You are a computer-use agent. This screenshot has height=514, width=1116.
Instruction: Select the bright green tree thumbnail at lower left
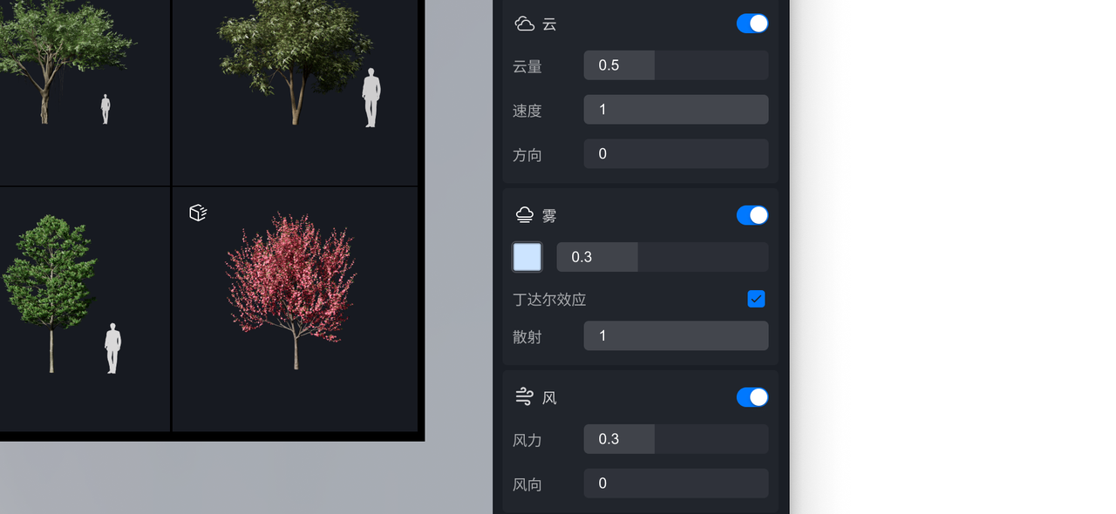pyautogui.click(x=85, y=309)
